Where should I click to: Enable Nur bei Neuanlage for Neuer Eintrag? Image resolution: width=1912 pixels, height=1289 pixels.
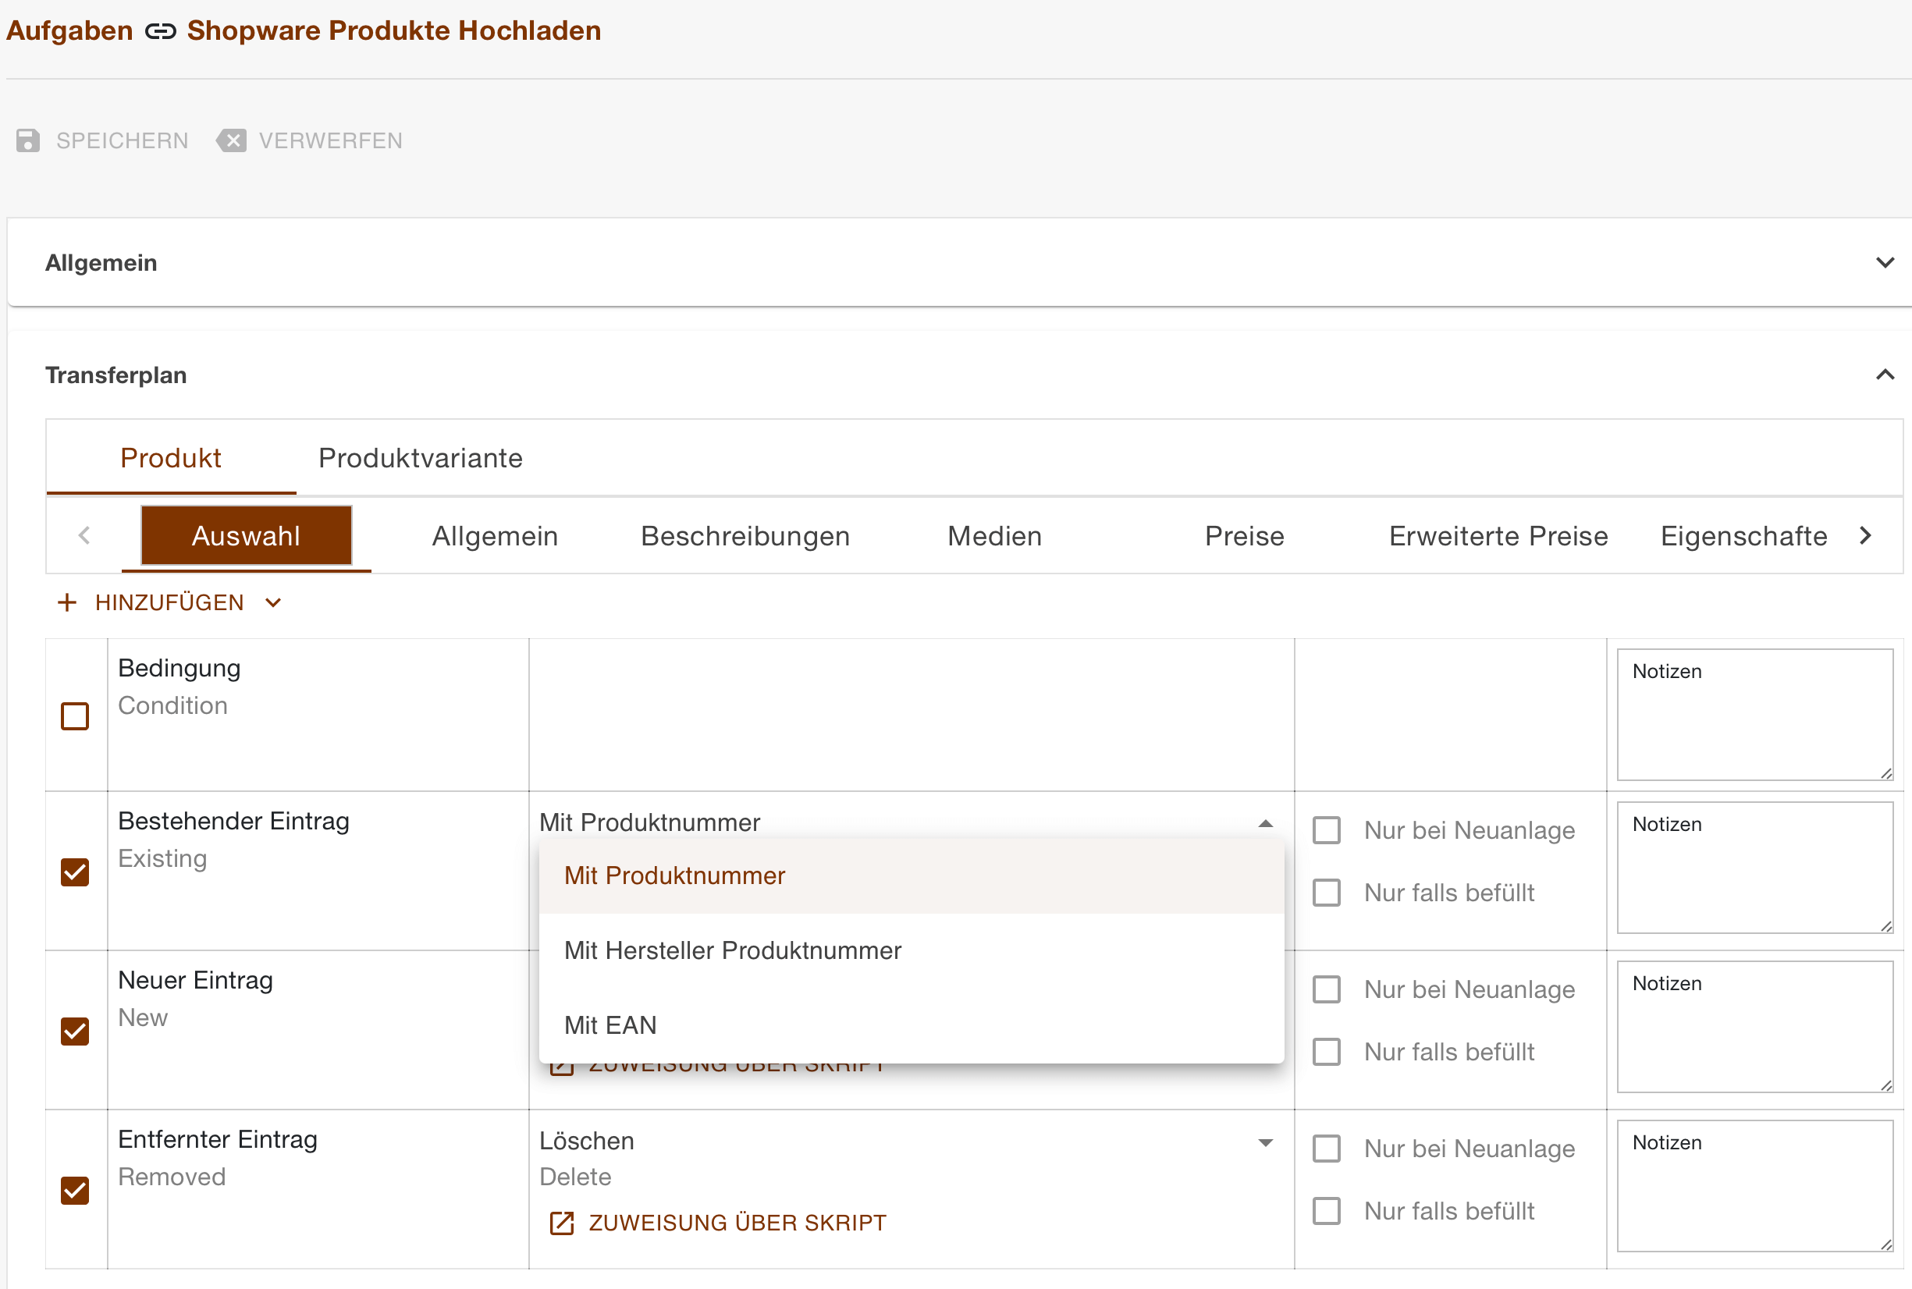pos(1327,989)
